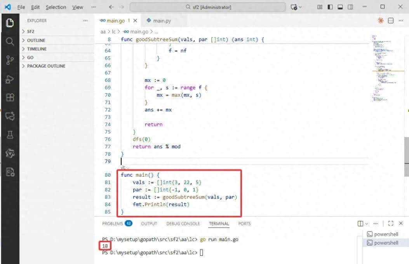Open terminal panel more actions ellipsis
The width and height of the screenshot is (409, 264).
point(376,224)
